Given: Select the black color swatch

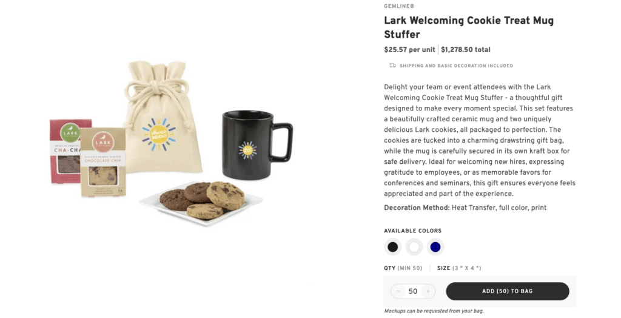Looking at the screenshot, I should [393, 247].
